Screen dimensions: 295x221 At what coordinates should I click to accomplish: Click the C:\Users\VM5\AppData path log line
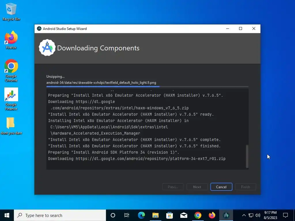[x=109, y=127]
